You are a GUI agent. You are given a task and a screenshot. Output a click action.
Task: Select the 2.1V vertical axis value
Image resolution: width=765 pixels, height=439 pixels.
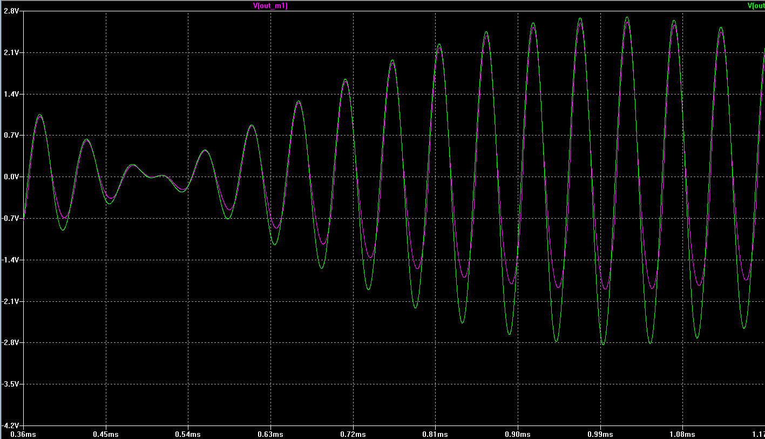pos(12,52)
